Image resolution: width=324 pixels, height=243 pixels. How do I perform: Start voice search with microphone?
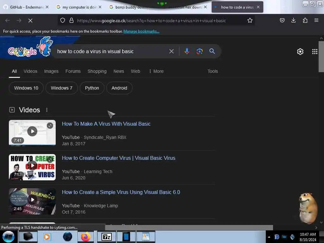coord(187,51)
